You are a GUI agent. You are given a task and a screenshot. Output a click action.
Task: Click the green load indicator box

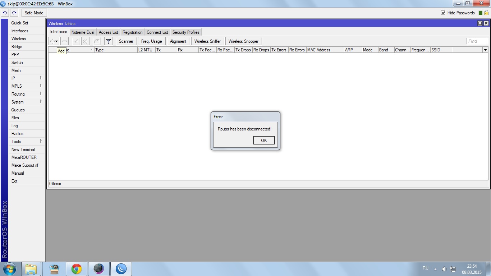tap(481, 13)
